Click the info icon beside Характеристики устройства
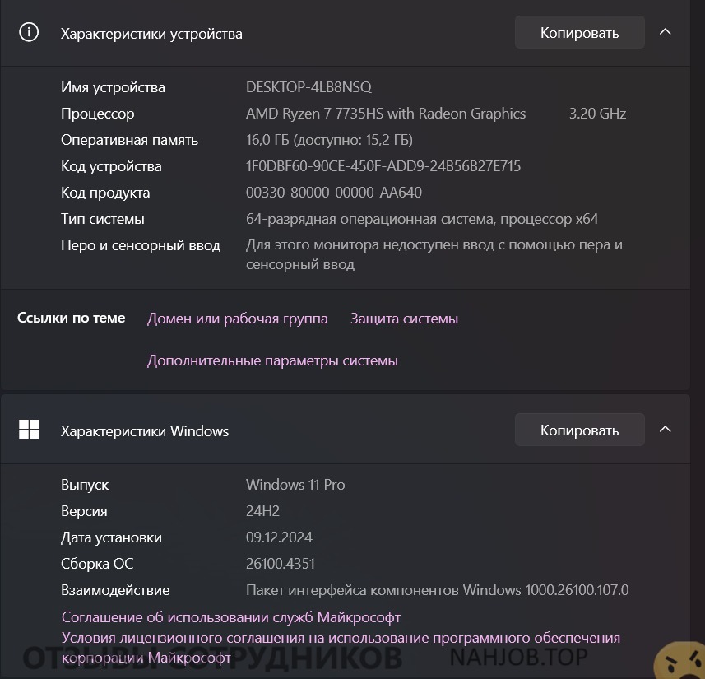Screen dimensions: 705x679 [29, 32]
